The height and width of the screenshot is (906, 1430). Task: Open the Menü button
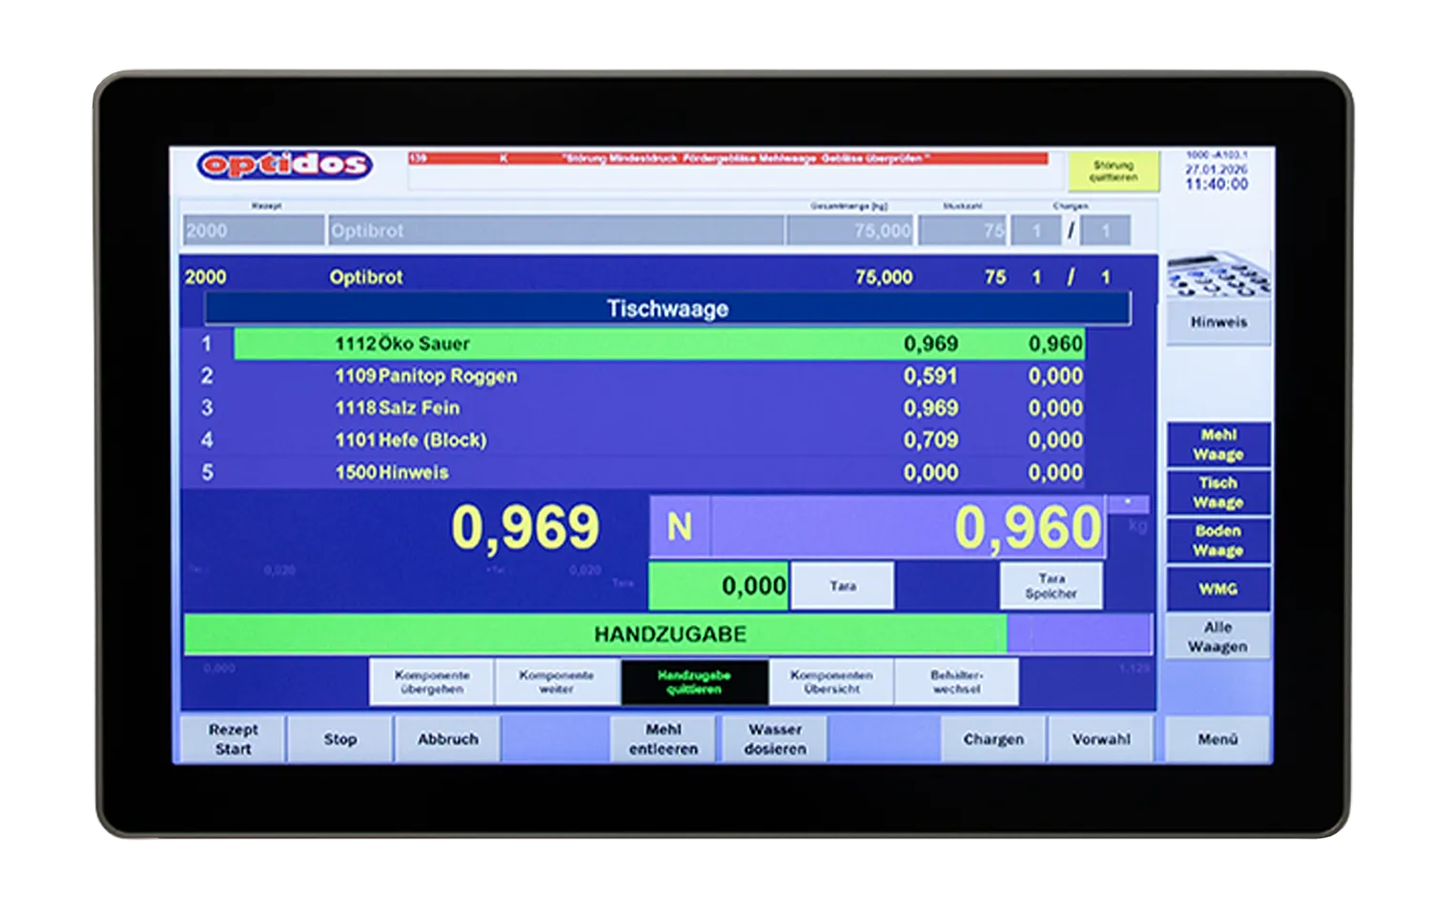1217,739
